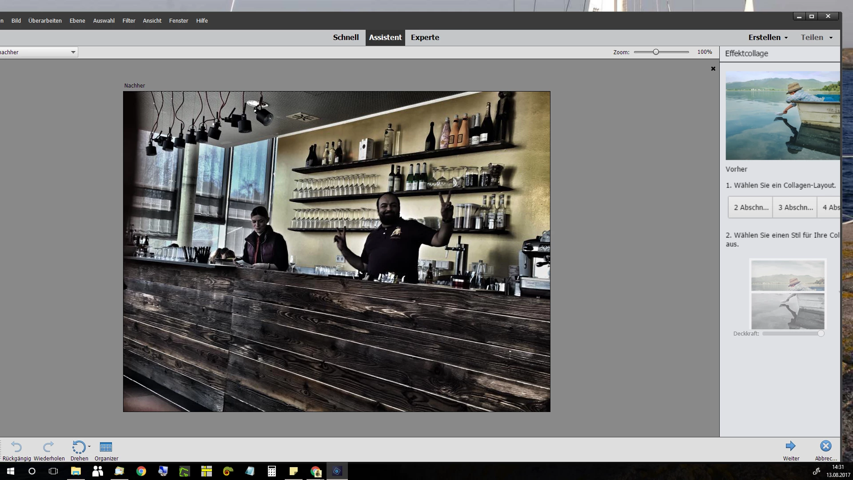Open the Nachher view dropdown
853x480 pixels.
73,52
